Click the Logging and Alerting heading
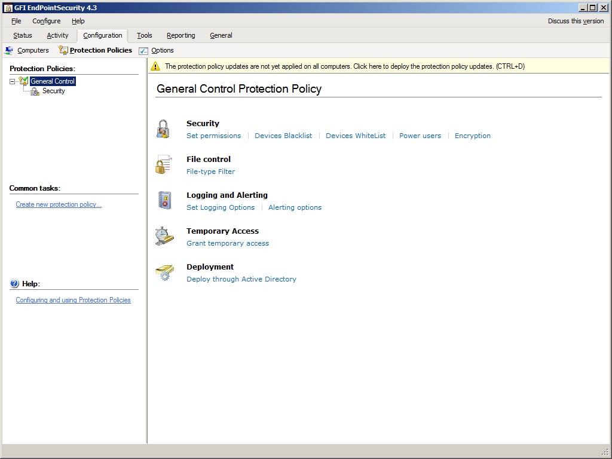612x459 pixels. 227,195
